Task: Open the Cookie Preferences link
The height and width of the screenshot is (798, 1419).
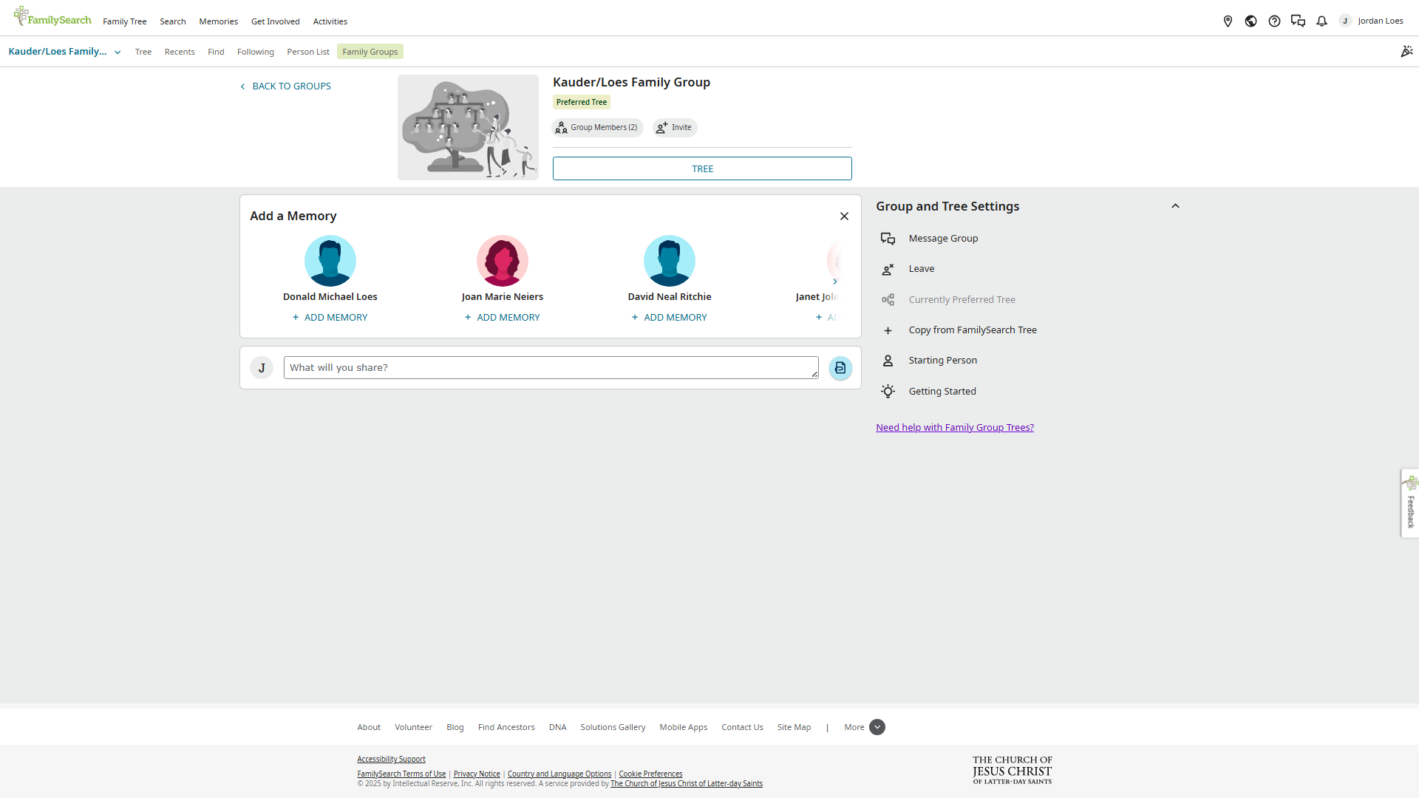Action: pyautogui.click(x=650, y=774)
